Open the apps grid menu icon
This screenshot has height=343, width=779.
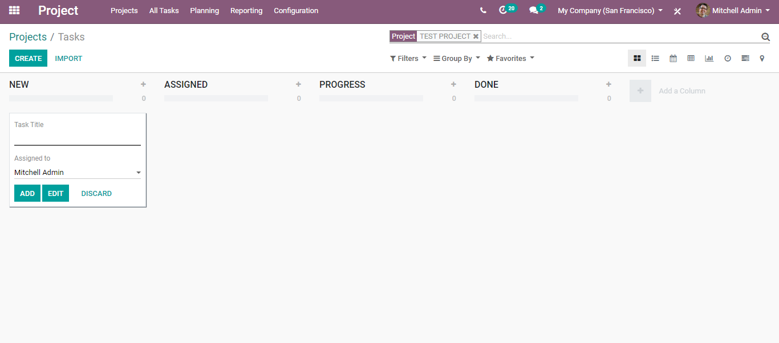[x=14, y=10]
